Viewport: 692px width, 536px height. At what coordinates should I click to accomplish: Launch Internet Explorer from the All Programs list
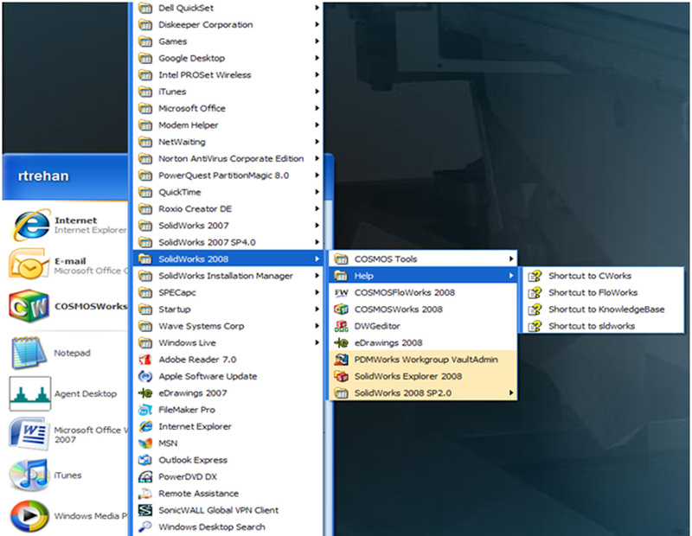[228, 426]
